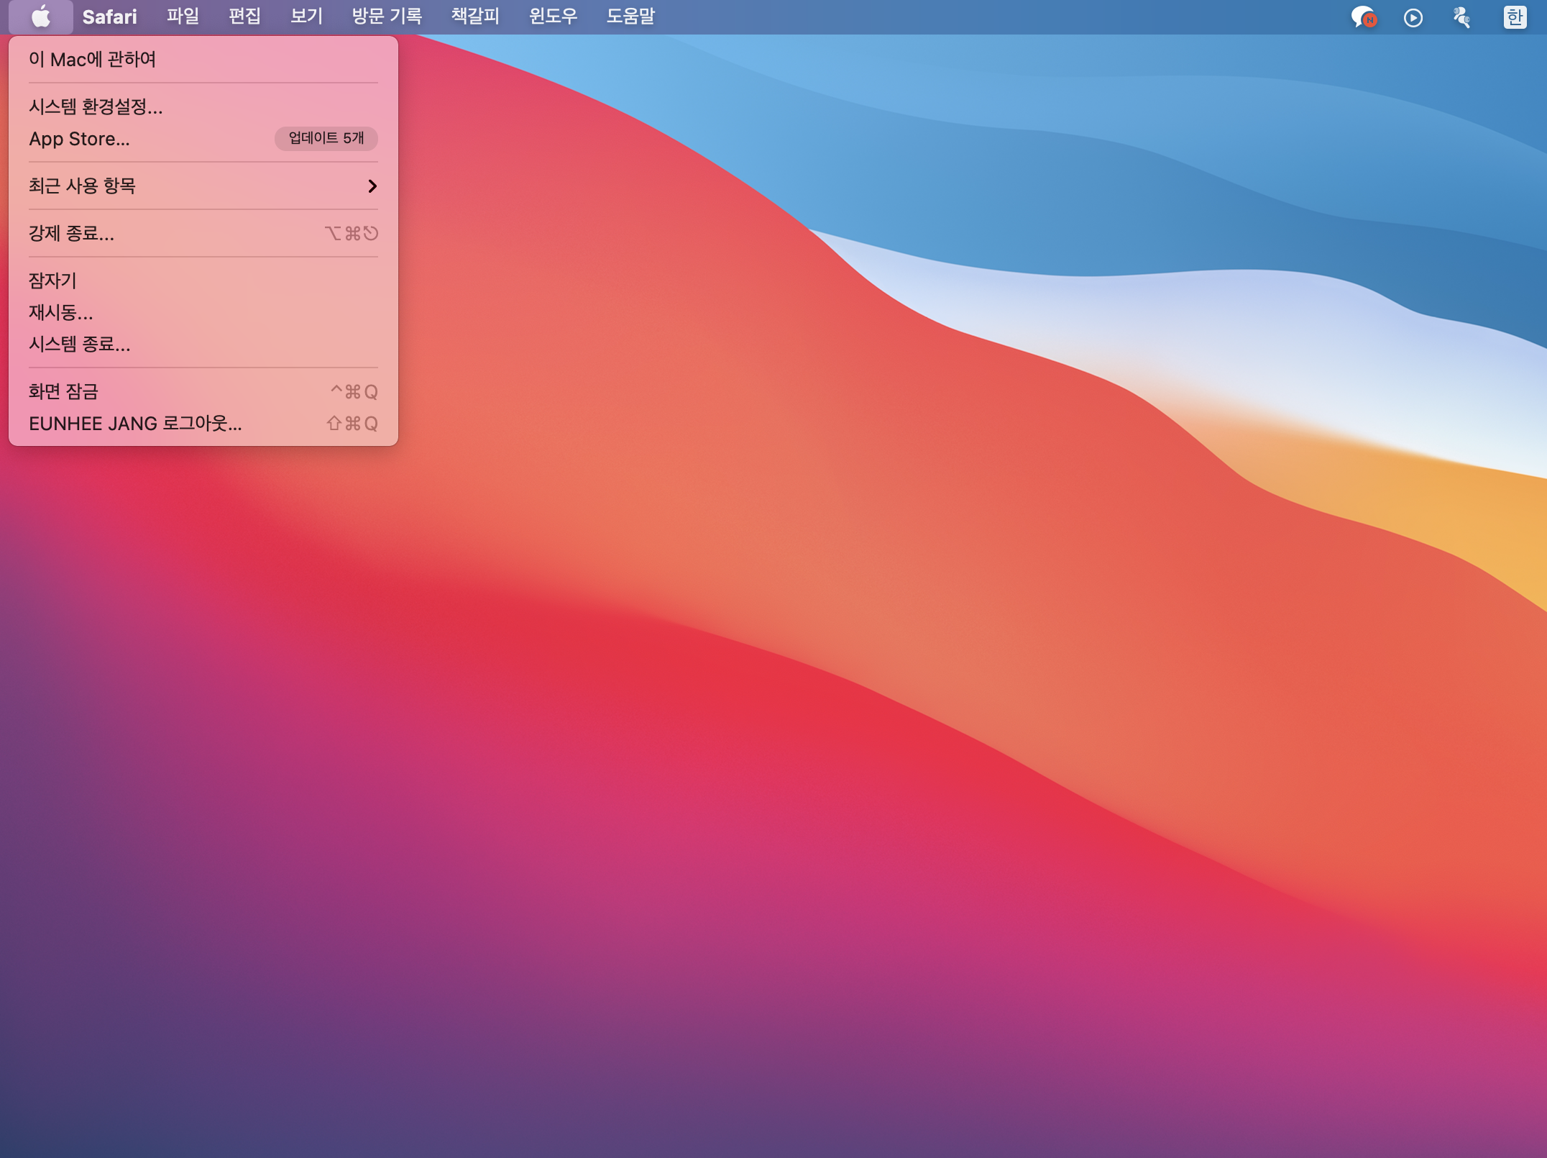The width and height of the screenshot is (1547, 1158).
Task: Choose 강제 종료... menu entry
Action: coord(71,234)
